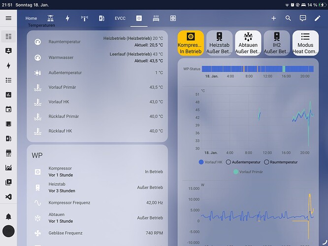Click the Abtauen button card
This screenshot has height=246, width=328.
click(248, 43)
